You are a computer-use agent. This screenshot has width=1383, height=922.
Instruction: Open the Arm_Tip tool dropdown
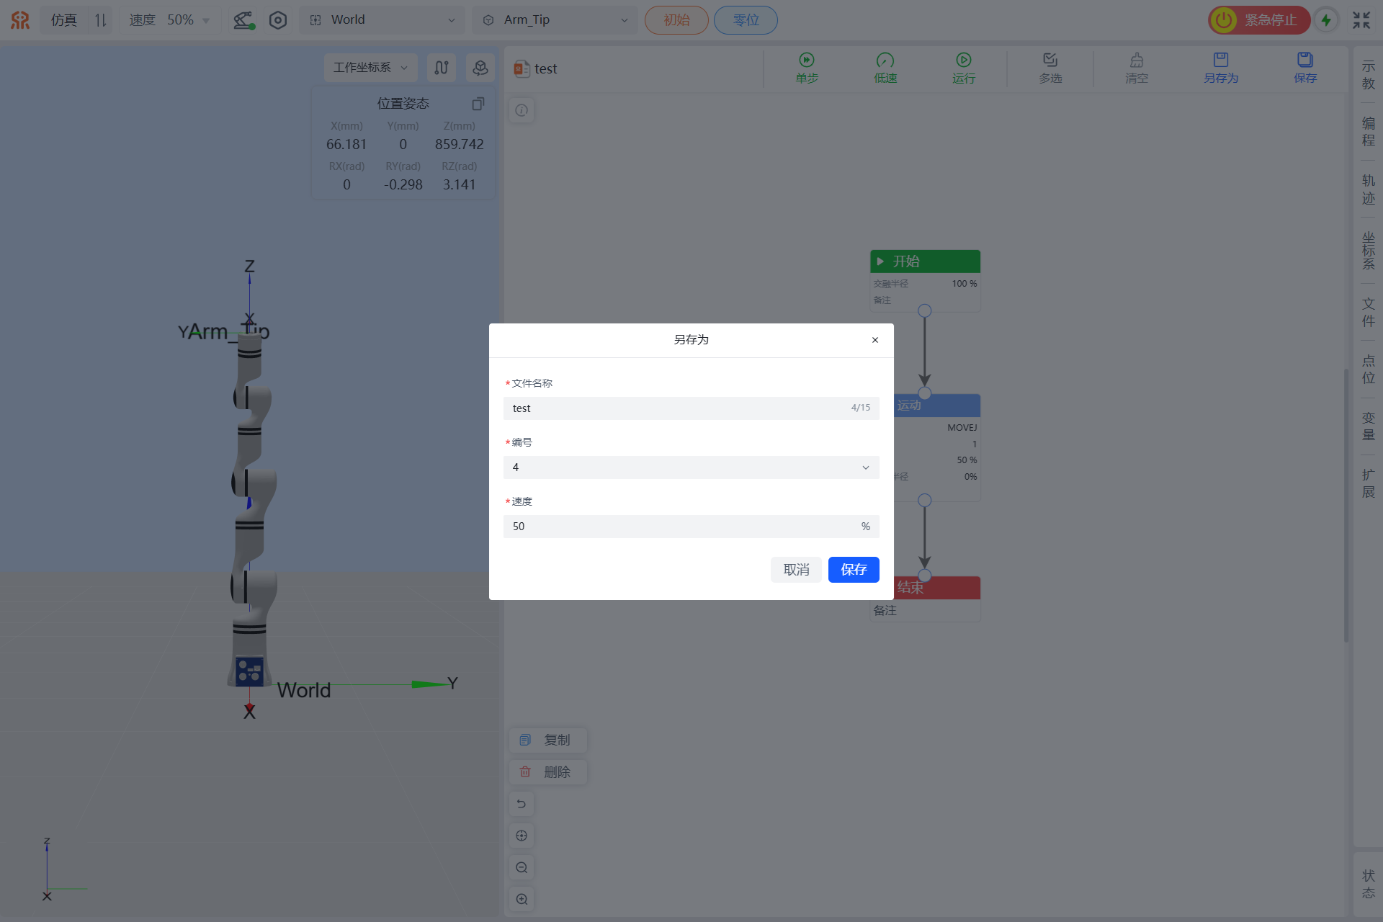coord(555,20)
